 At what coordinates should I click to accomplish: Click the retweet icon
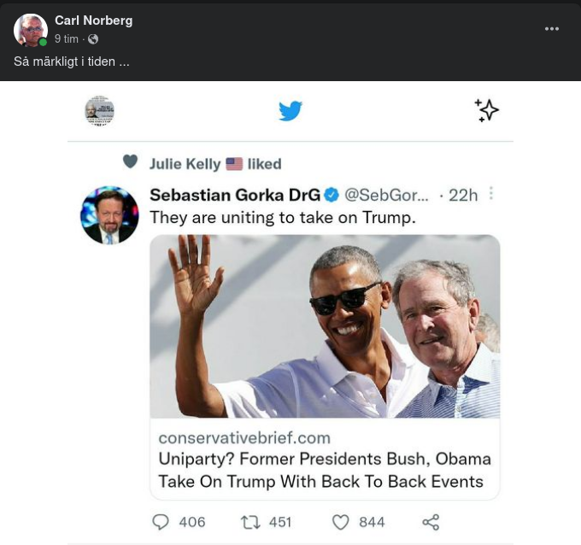coord(250,521)
